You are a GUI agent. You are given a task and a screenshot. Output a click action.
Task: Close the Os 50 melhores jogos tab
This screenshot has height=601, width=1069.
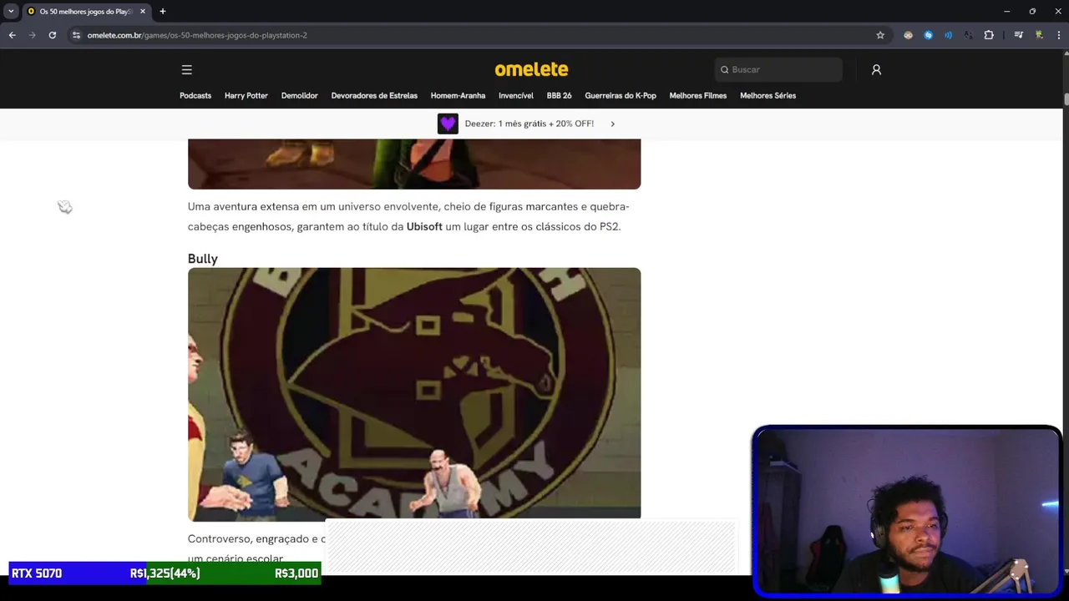click(x=143, y=11)
